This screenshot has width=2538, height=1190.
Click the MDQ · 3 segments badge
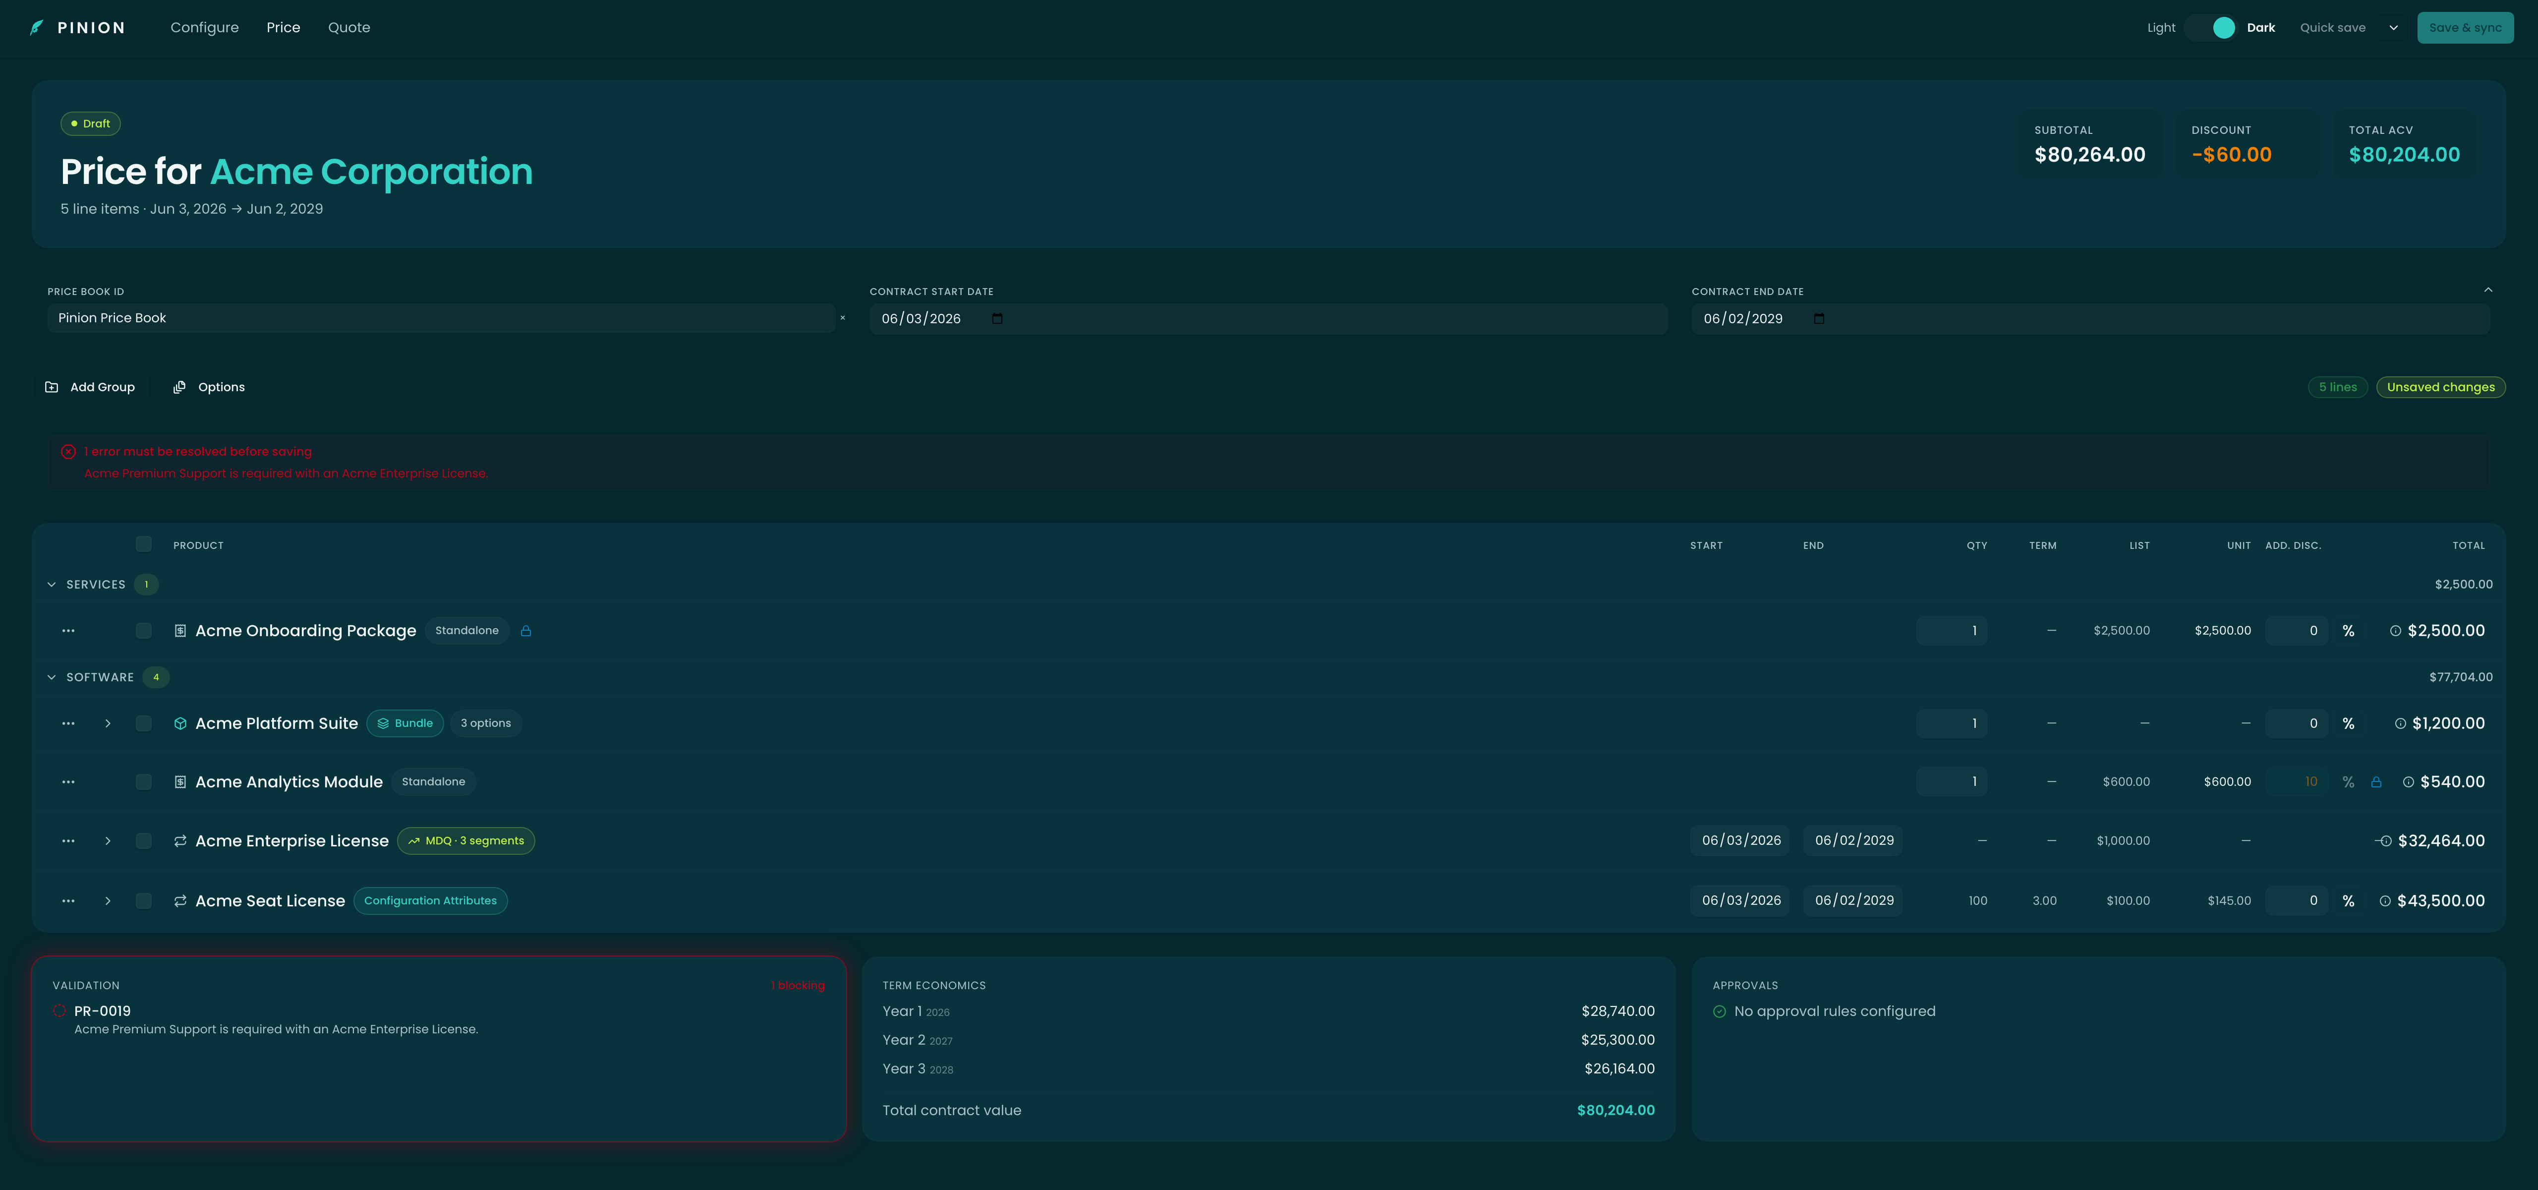(x=466, y=841)
